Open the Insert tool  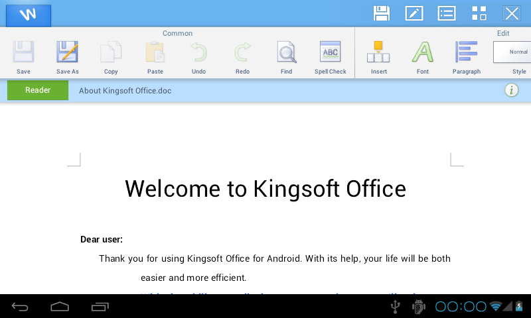[x=378, y=57]
